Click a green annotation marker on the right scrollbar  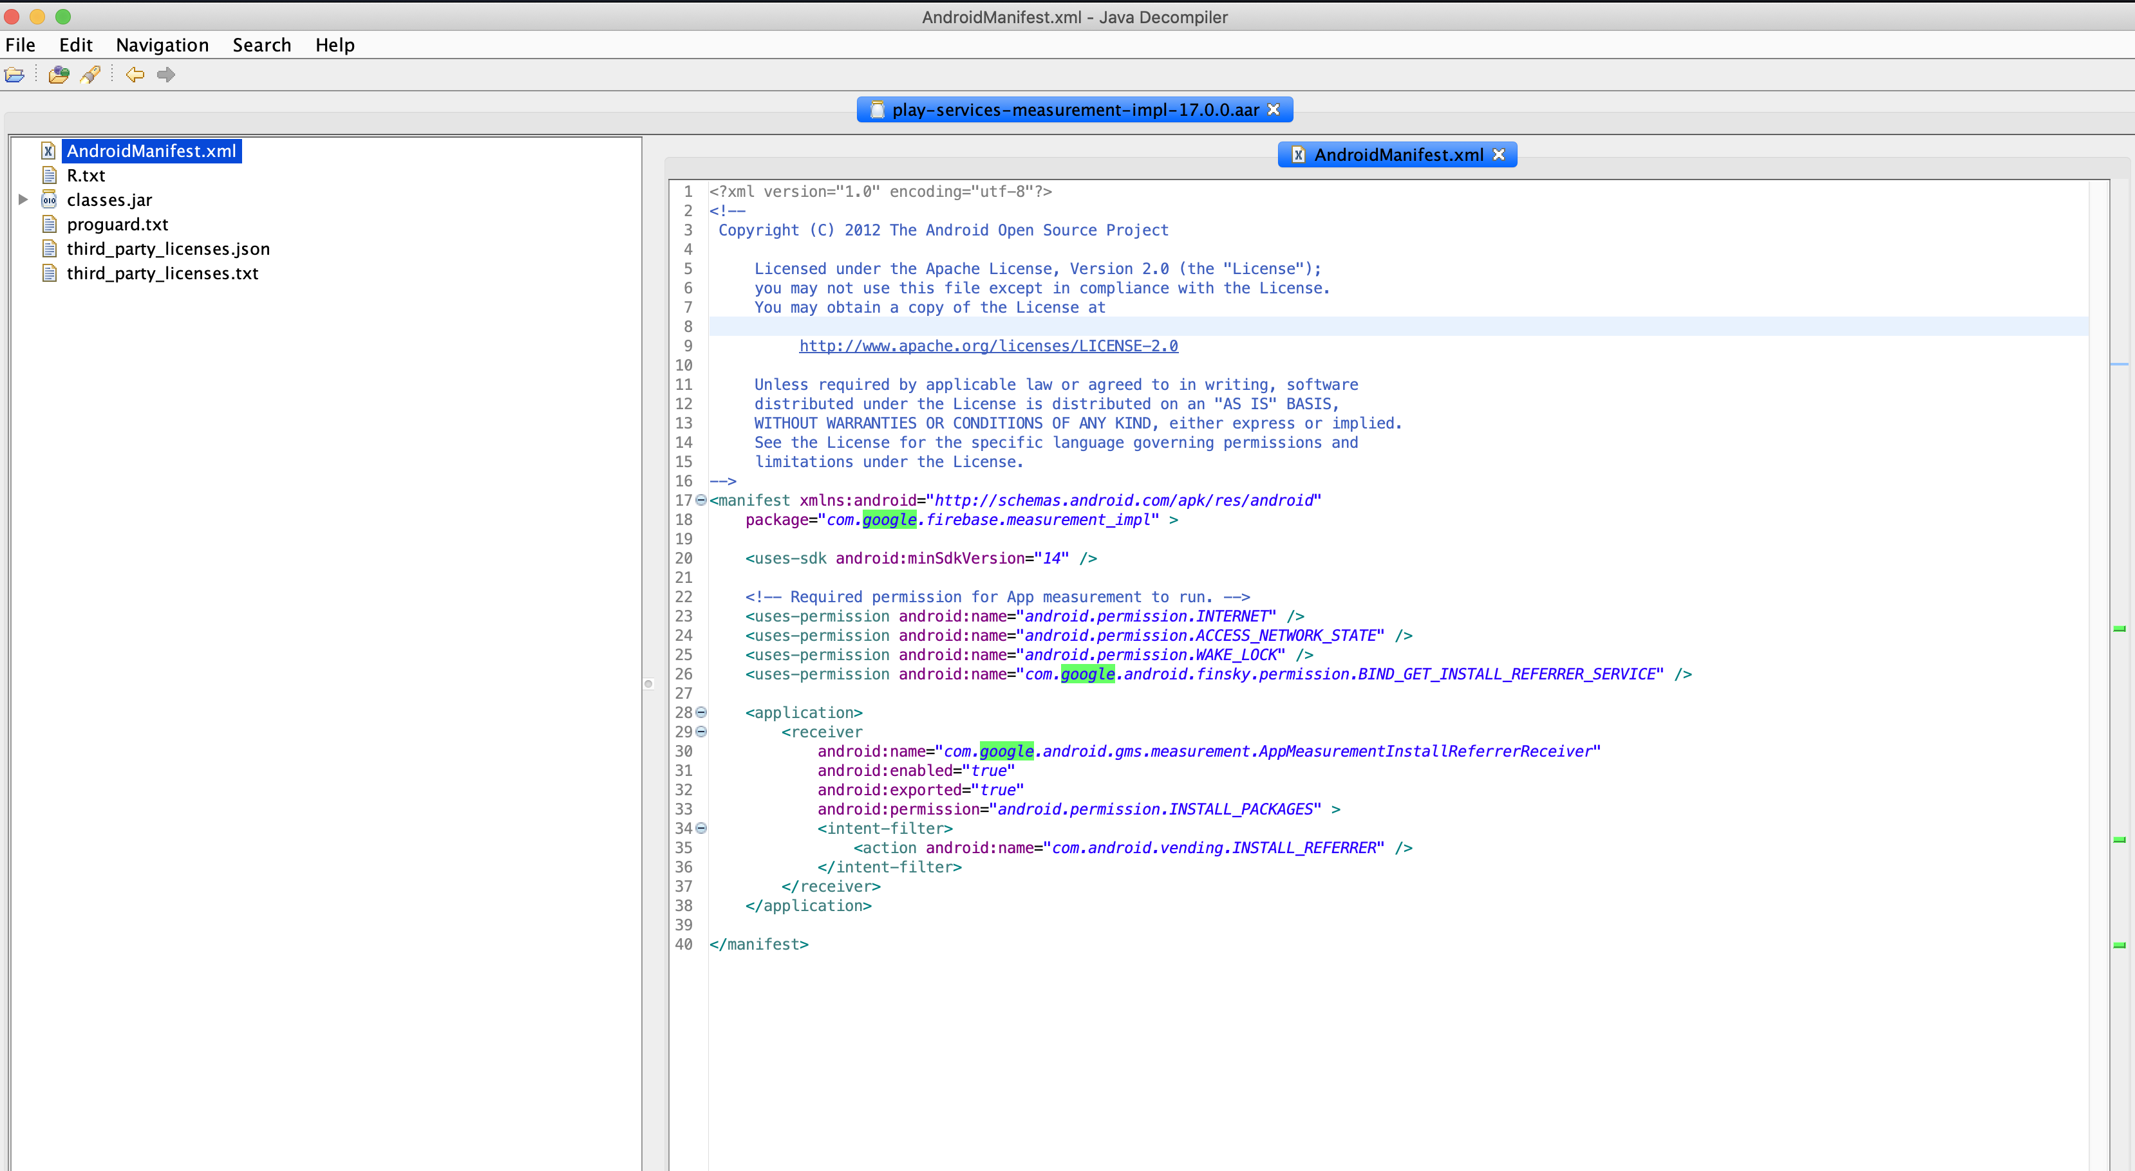click(x=2121, y=629)
